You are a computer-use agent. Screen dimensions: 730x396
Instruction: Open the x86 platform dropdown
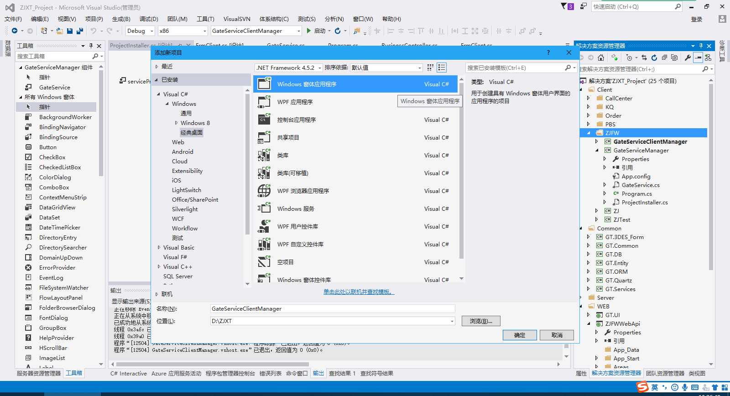pos(182,31)
